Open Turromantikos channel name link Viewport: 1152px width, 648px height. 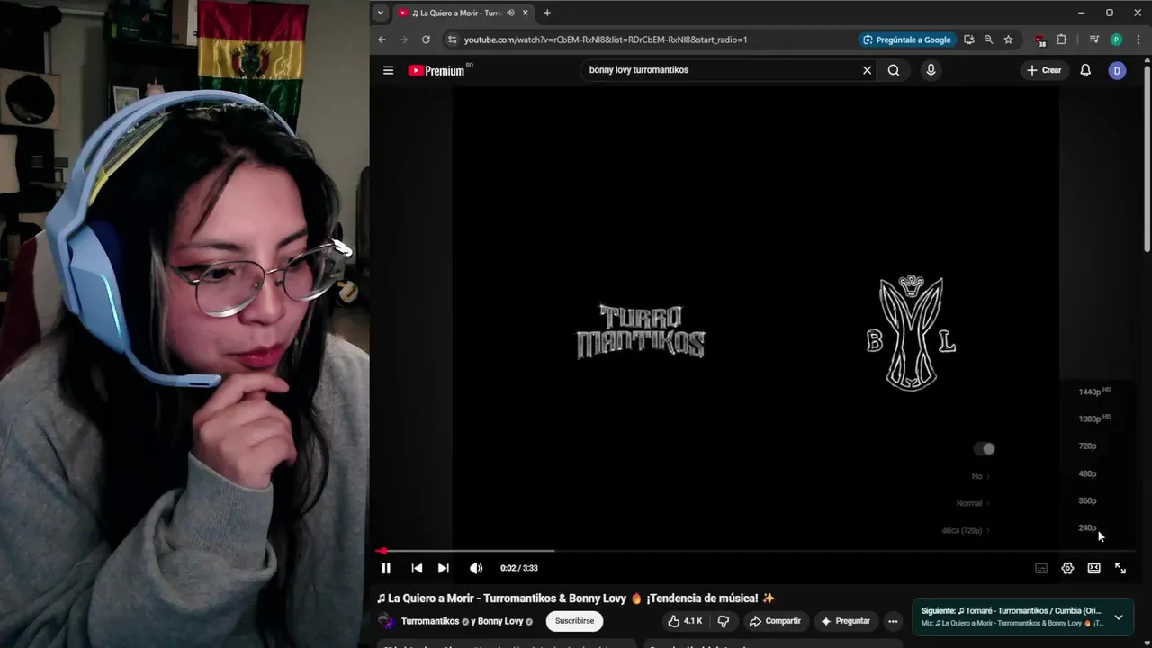(430, 621)
